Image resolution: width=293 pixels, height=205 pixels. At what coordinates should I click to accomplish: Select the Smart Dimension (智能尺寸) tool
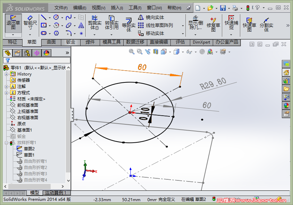pos(30,23)
